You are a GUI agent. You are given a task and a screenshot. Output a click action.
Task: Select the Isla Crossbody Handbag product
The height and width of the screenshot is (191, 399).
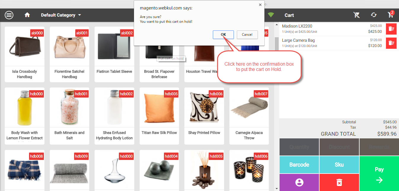tap(25, 54)
